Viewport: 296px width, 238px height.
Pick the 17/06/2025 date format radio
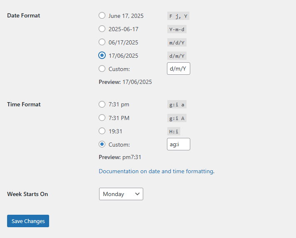point(102,56)
